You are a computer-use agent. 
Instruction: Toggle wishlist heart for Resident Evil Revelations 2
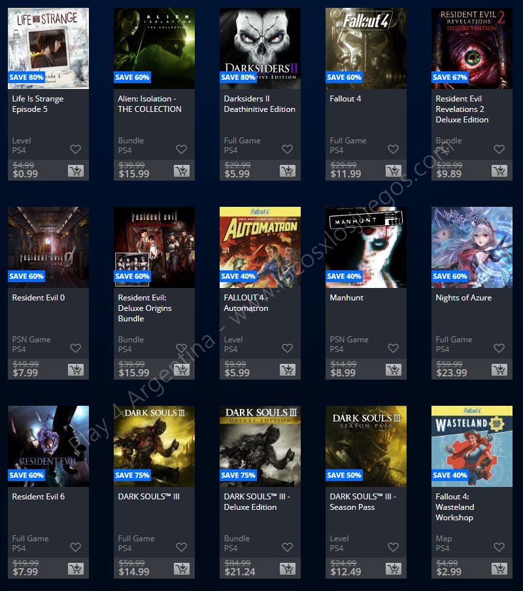click(499, 149)
